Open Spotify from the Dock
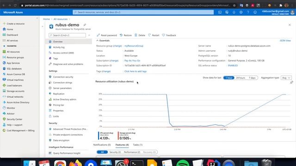 [183, 163]
